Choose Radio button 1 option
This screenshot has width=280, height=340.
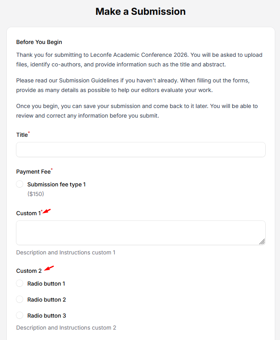tap(20, 283)
